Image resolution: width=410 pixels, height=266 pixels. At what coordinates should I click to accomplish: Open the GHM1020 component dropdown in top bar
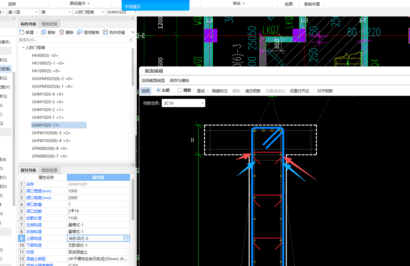135,12
